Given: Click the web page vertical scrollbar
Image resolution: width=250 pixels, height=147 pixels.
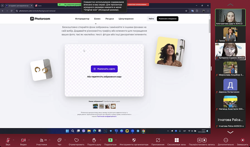Looking at the screenshot, I should coord(209,26).
